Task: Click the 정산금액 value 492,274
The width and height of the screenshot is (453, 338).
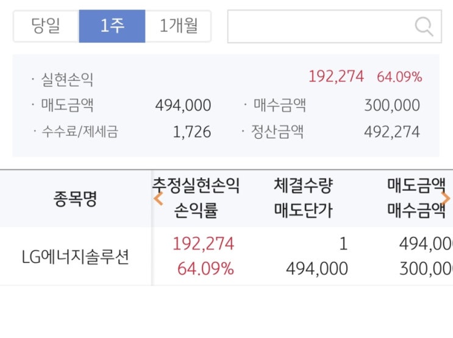Action: (x=392, y=132)
